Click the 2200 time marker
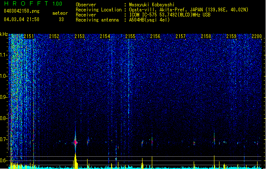The image size is (266, 169). tap(257, 36)
